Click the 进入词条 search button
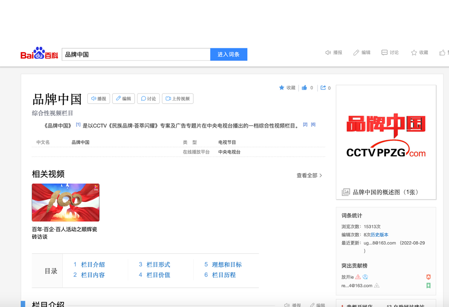Viewport: 449px width, 307px height. (228, 54)
